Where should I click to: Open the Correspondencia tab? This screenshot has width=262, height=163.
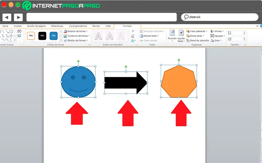(x=78, y=26)
